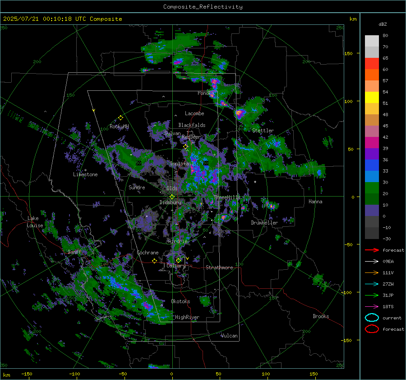
Task: Click the white 09EA arrow symbol
Action: [x=372, y=262]
